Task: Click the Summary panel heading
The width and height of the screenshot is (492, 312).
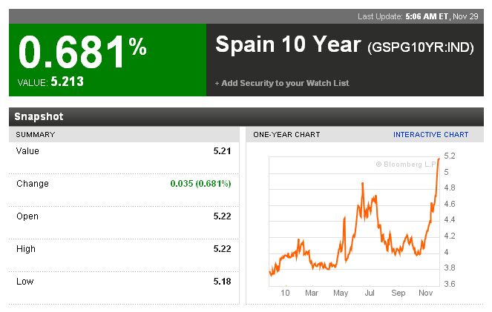Action: [x=36, y=134]
